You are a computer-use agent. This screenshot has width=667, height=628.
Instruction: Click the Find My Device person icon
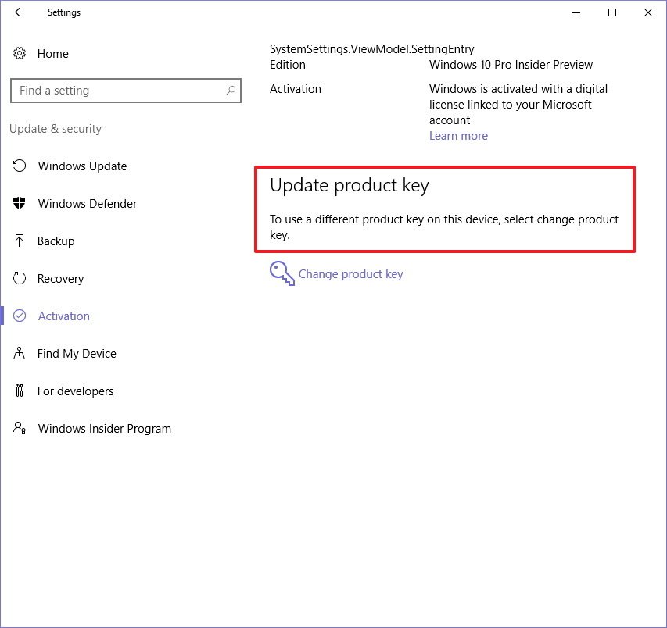[20, 354]
